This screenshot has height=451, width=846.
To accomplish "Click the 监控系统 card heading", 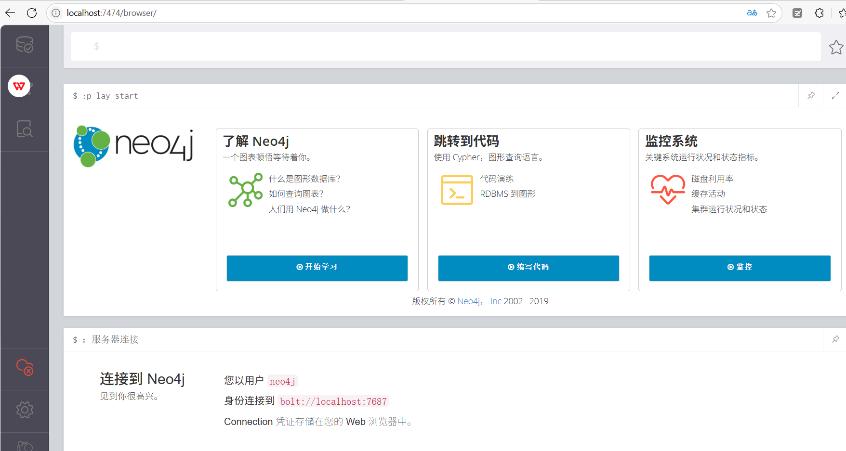I will click(x=671, y=141).
